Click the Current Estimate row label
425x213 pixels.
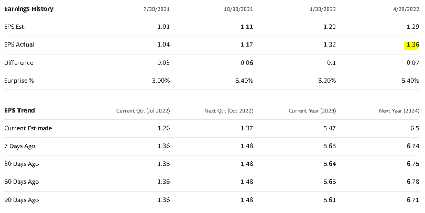28,128
